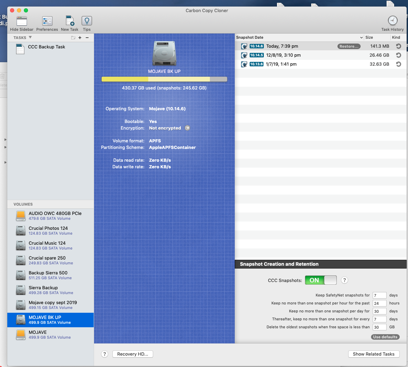Viewport: 408px width, 367px height.
Task: Select Crucial spare 250 volume
Action: tap(50, 260)
